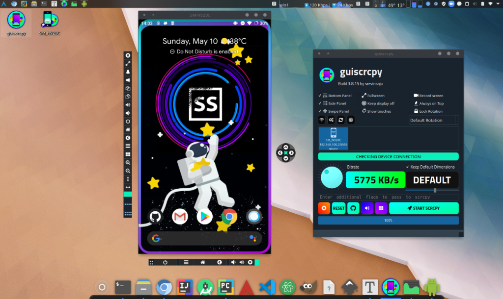503x299 pixels.
Task: Launch Visual Studio Code from the dock
Action: click(x=267, y=287)
